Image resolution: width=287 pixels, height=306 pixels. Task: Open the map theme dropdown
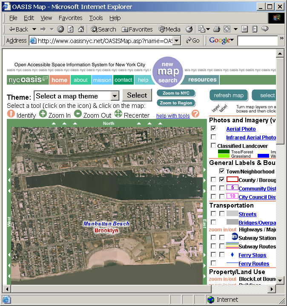(x=115, y=96)
